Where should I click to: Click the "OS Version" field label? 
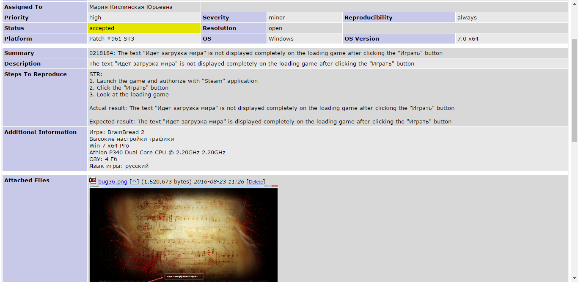362,39
